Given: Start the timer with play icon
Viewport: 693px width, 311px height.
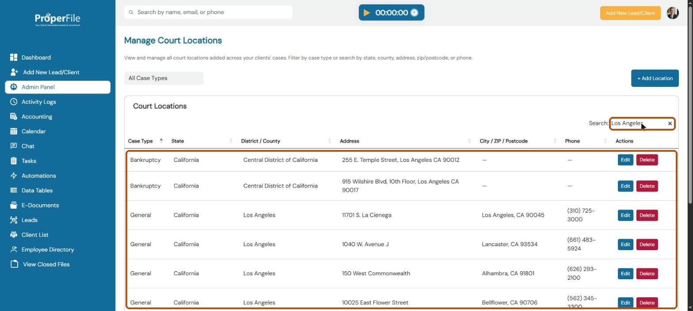Looking at the screenshot, I should click(x=367, y=13).
